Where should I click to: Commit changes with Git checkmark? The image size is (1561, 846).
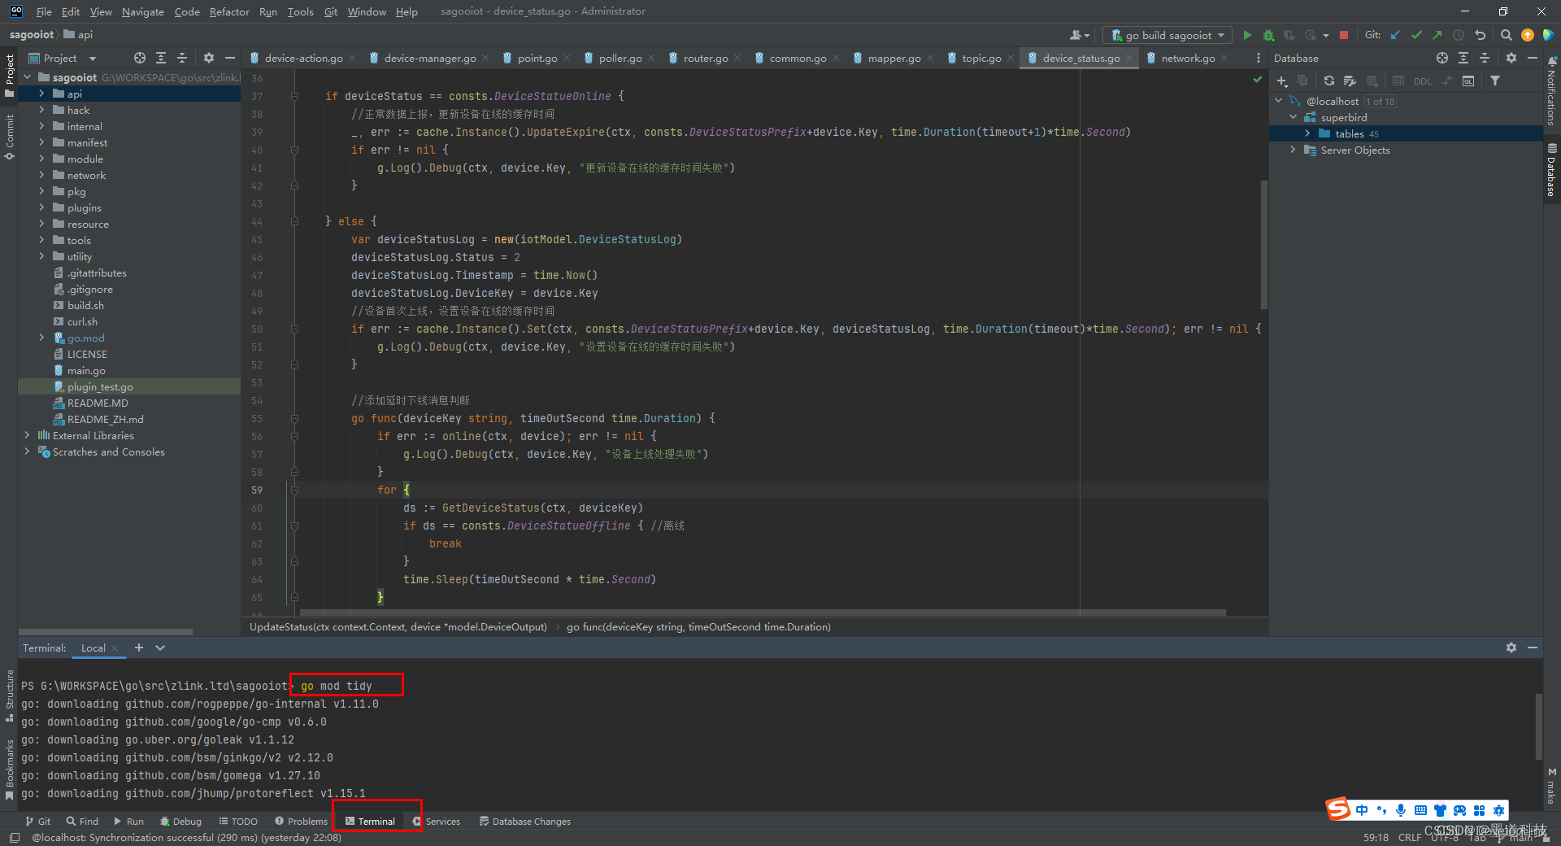click(1416, 35)
